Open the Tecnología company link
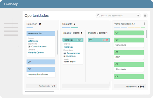153x98 pixels. point(69,47)
